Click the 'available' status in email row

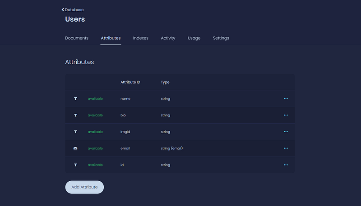[x=95, y=148]
